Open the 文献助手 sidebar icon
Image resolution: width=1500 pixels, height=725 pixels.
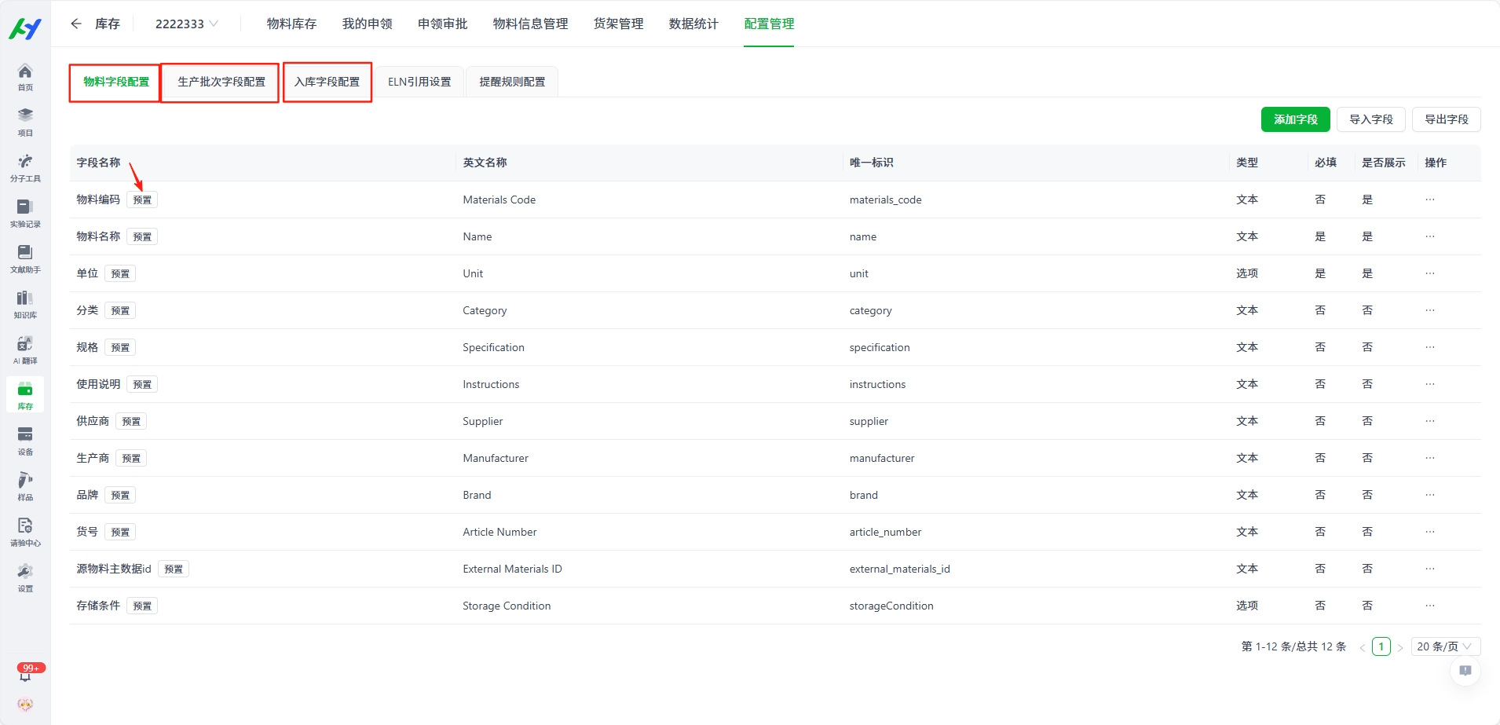coord(25,258)
